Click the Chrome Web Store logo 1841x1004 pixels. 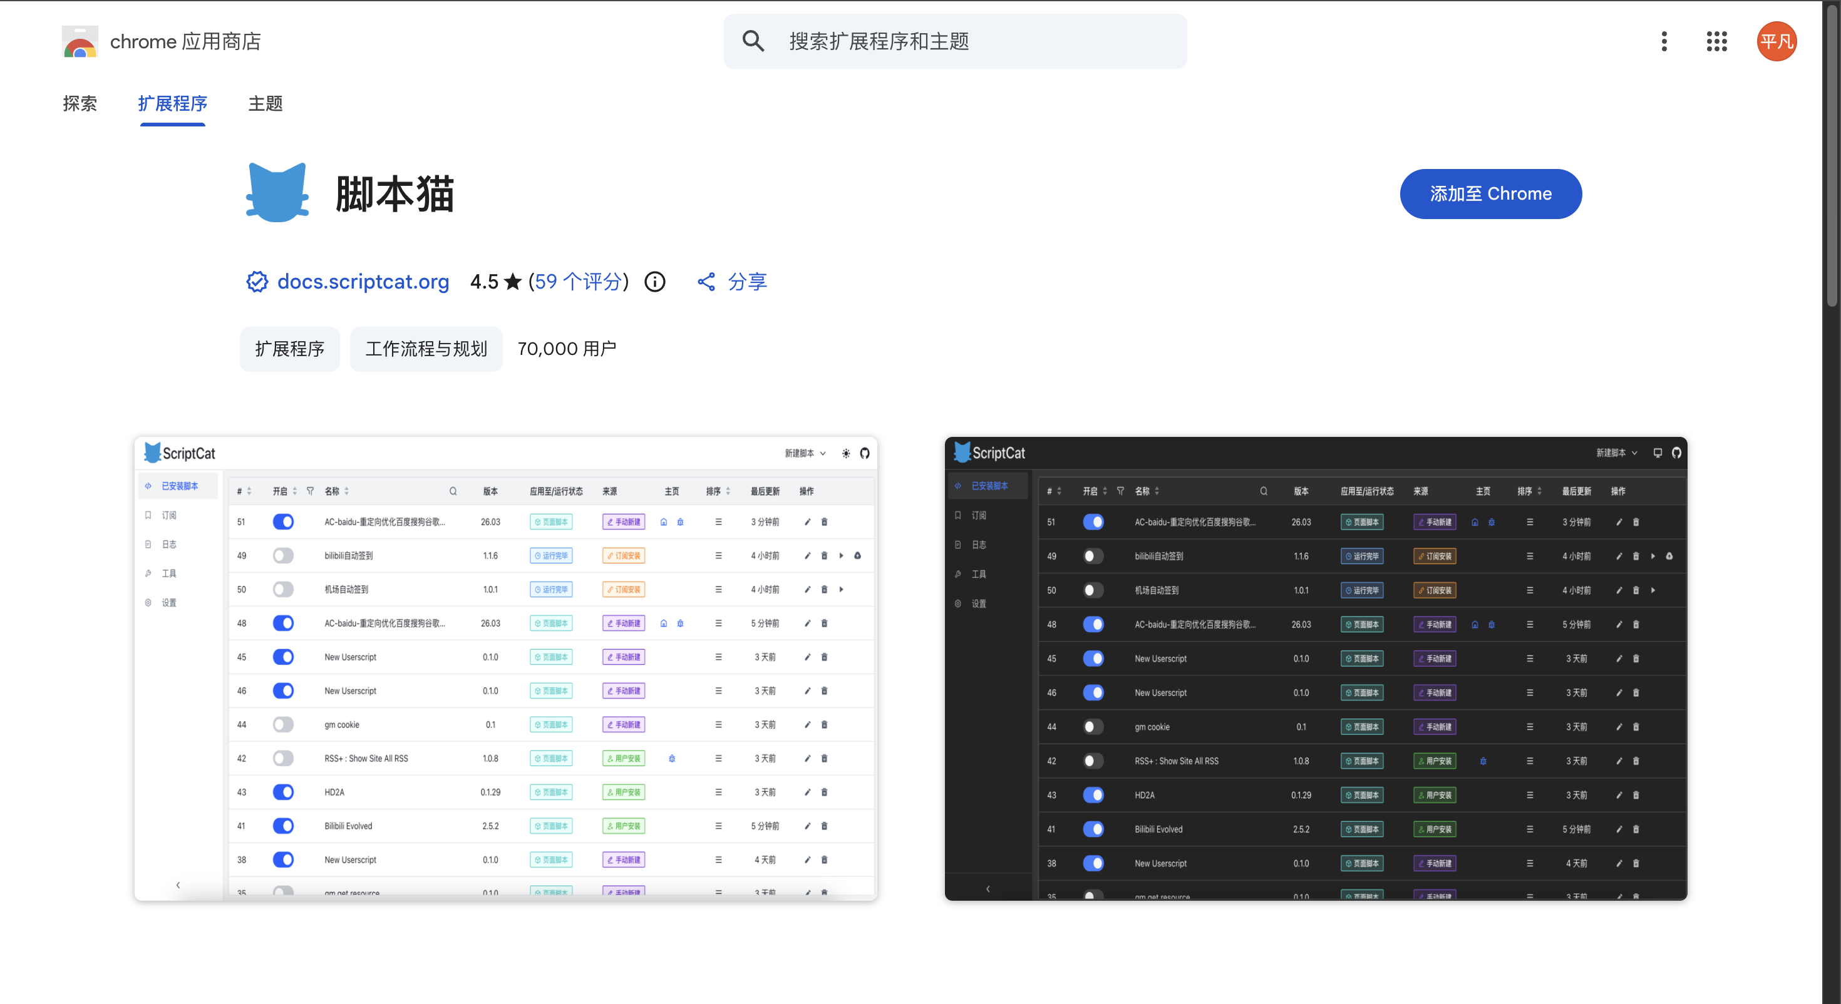[x=80, y=41]
